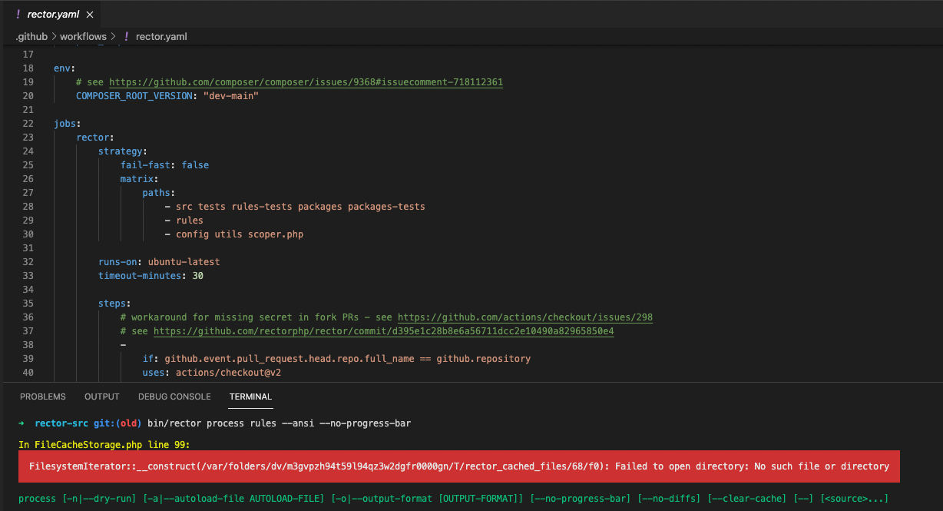Click 'fail-fast: false' line

(164, 165)
